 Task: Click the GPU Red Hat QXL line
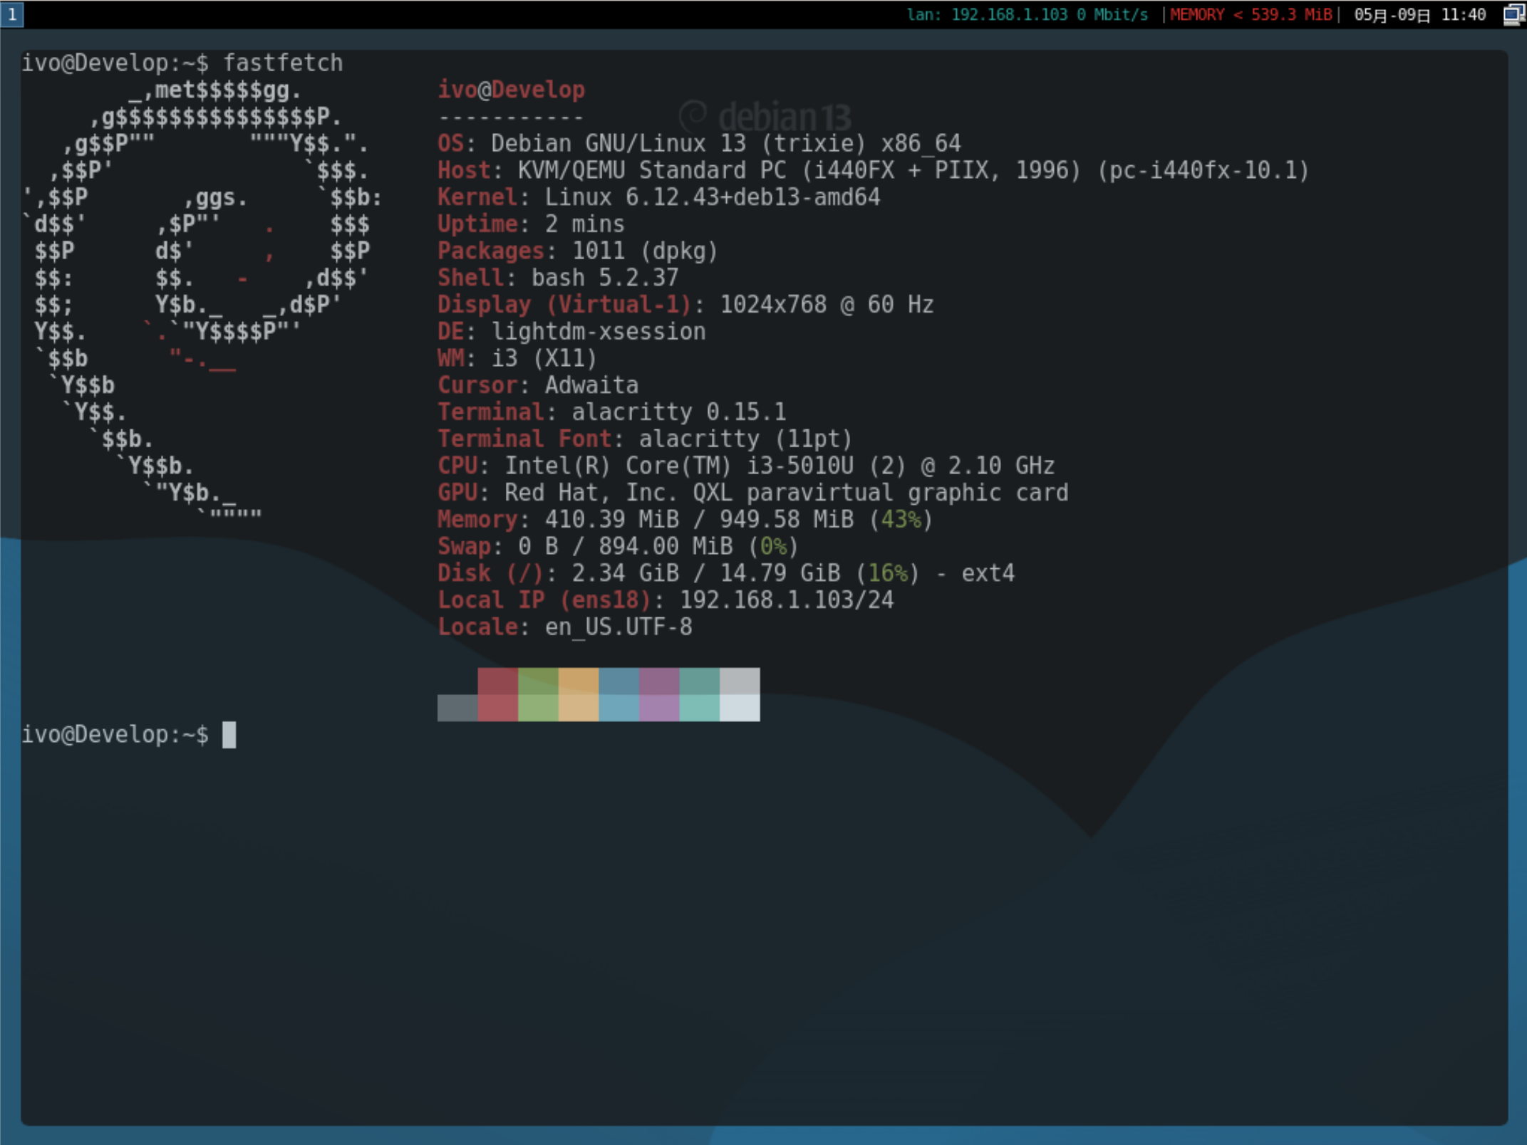pyautogui.click(x=753, y=493)
